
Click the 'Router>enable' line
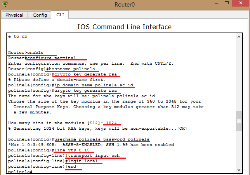26,53
